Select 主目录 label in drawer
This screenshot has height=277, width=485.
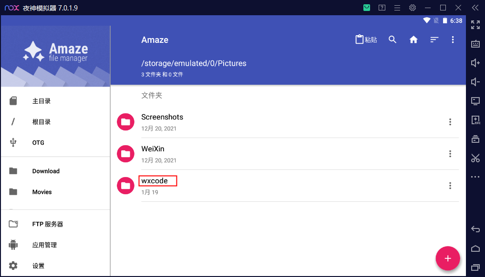41,101
